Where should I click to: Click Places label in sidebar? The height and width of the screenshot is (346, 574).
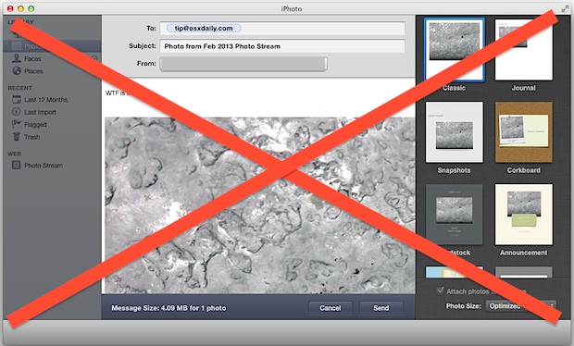coord(33,71)
